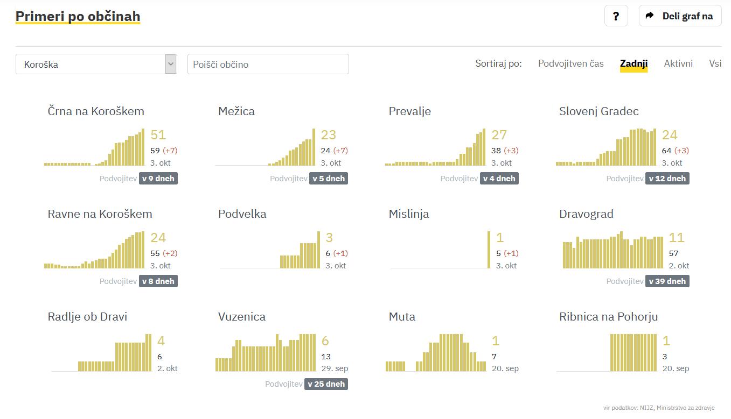Open the Črna na Koroškem bar chart
The width and height of the screenshot is (731, 419).
94,148
